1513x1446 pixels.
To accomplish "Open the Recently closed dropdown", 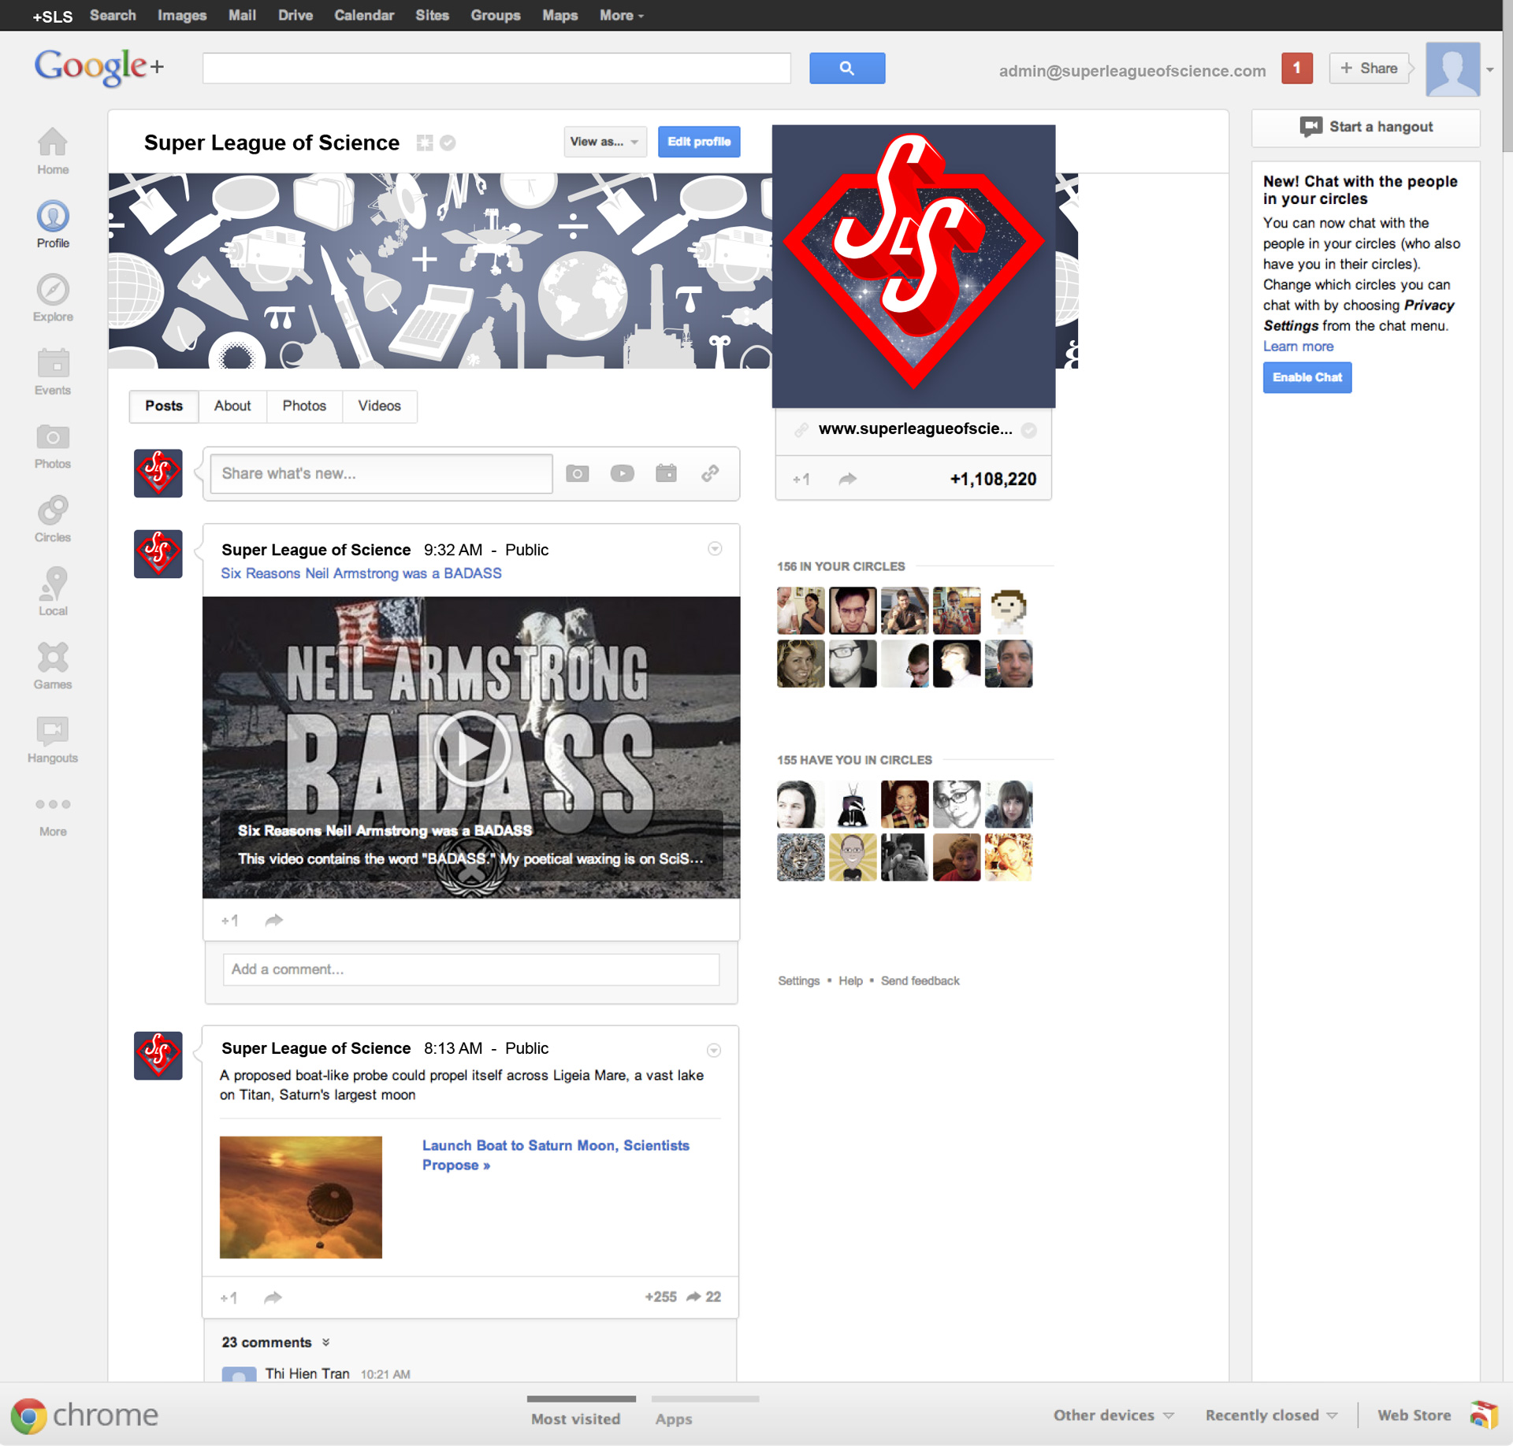I will point(1271,1415).
